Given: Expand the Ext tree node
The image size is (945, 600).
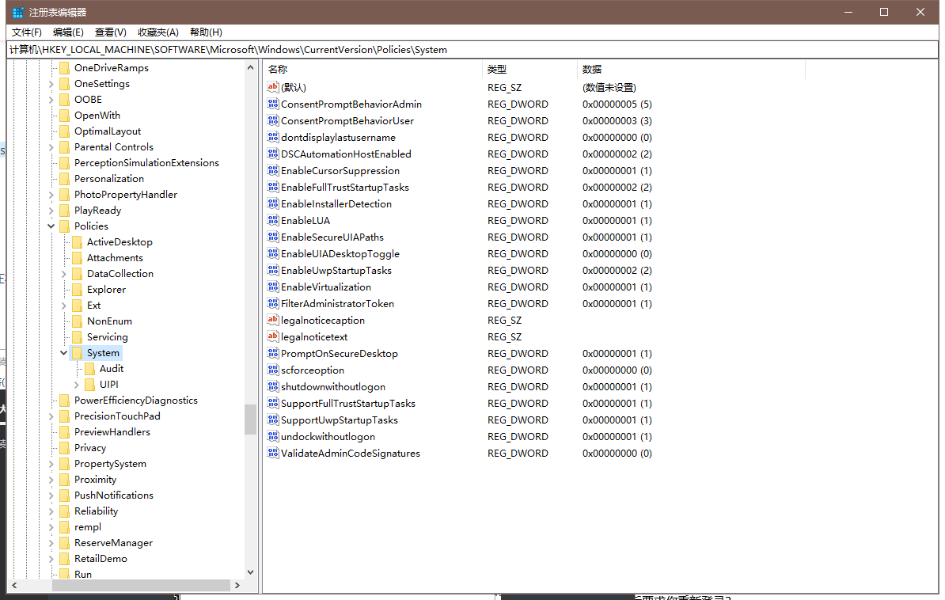Looking at the screenshot, I should [x=64, y=306].
